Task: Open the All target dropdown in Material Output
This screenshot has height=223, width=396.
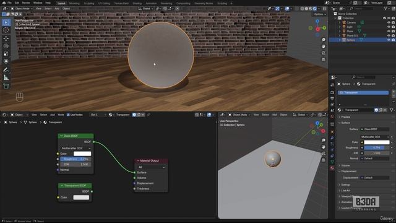Action: click(x=151, y=167)
